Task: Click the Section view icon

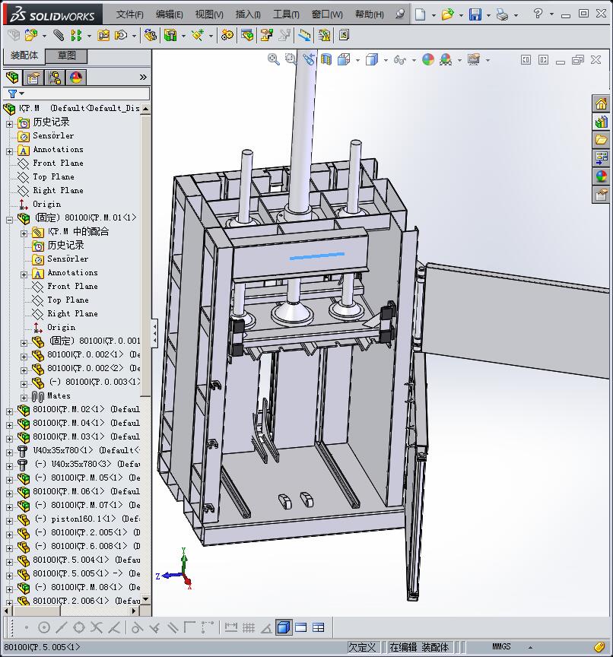Action: point(326,59)
